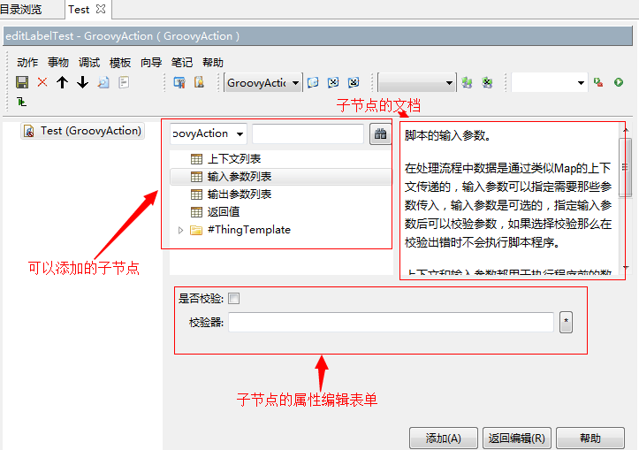Expand the #ThingTemplate tree node
639x450 pixels.
(180, 230)
